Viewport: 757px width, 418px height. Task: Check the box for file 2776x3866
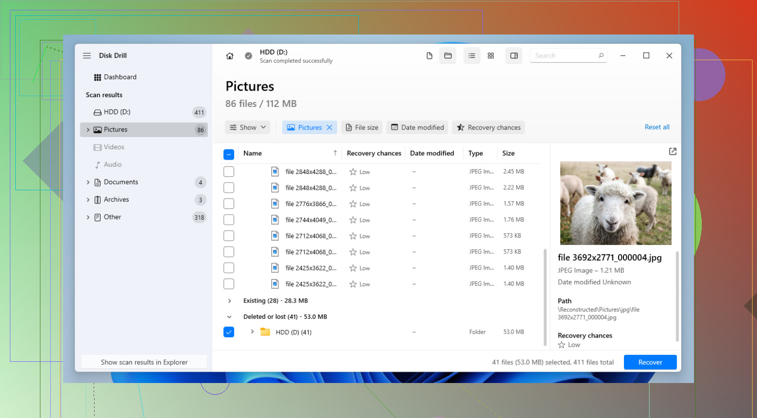[x=229, y=204]
